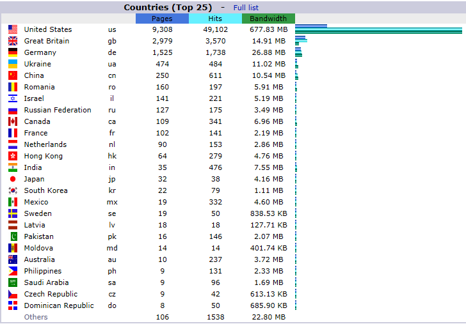Image resolution: width=466 pixels, height=324 pixels.
Task: Click the Dominican Republic flag icon
Action: point(13,305)
